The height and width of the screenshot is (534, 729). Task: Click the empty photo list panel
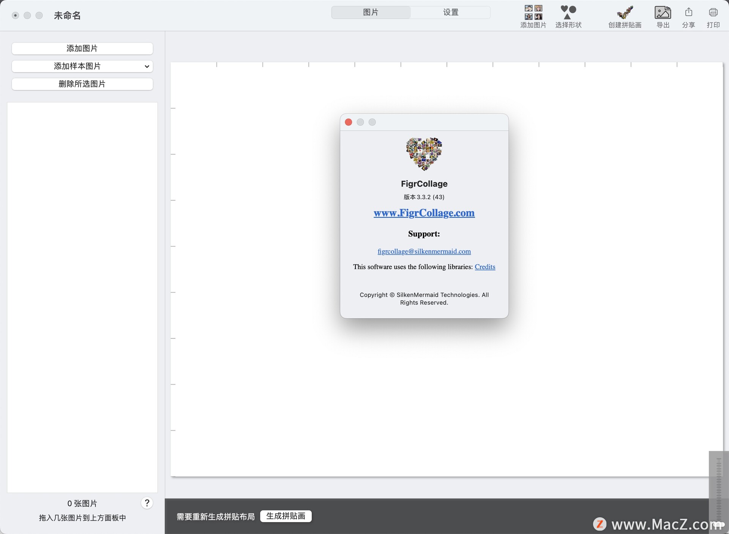click(82, 297)
